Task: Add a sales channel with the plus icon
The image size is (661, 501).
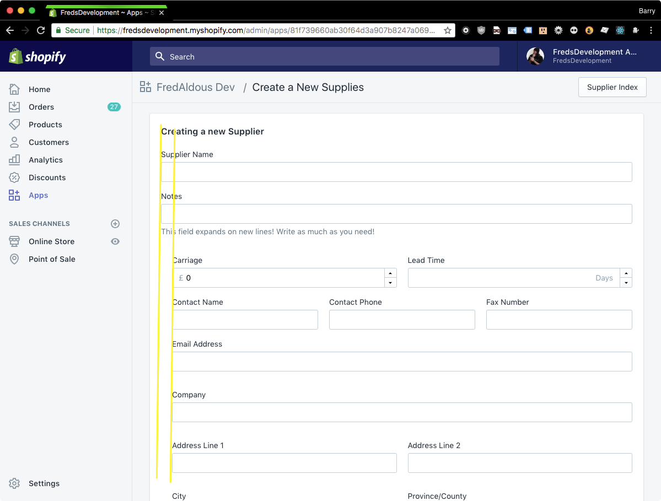Action: (x=115, y=224)
